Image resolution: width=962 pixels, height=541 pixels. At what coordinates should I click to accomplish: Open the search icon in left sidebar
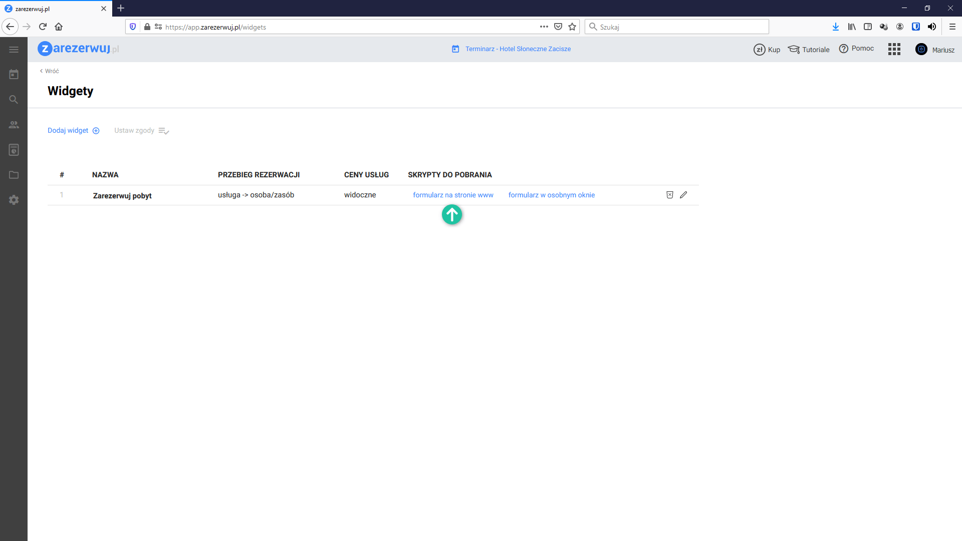(x=14, y=100)
